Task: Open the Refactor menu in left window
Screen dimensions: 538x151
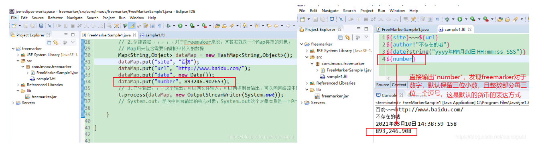Action: 55,18
